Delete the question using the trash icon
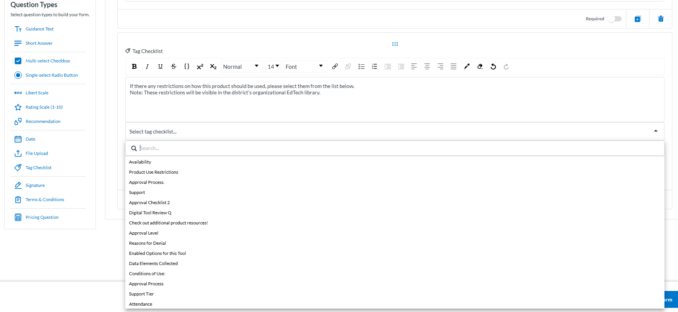This screenshot has height=312, width=678. coord(661,19)
